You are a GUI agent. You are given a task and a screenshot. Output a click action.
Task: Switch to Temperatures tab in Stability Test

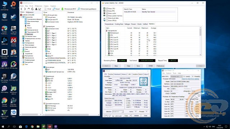click(x=109, y=24)
